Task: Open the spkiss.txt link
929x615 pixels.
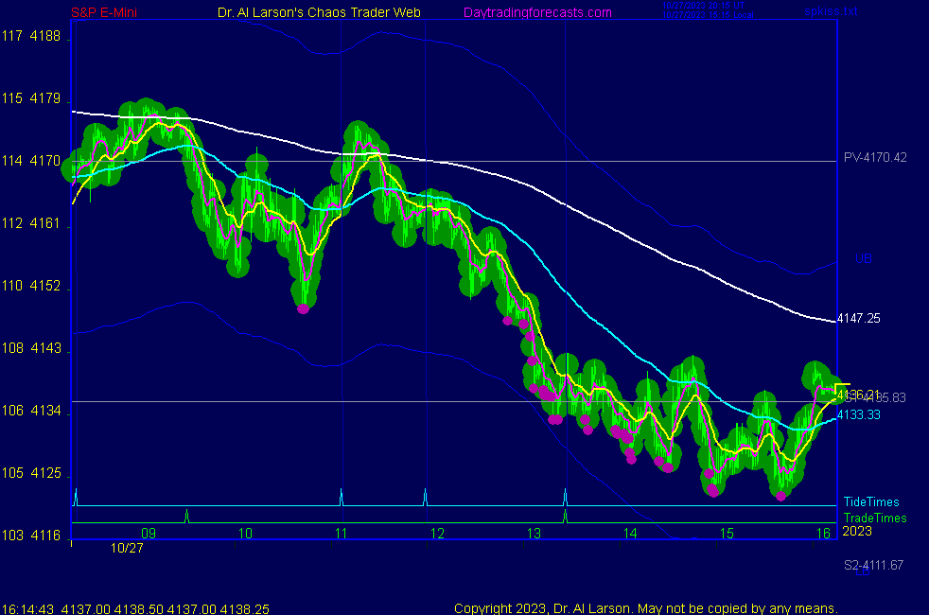Action: pos(831,11)
